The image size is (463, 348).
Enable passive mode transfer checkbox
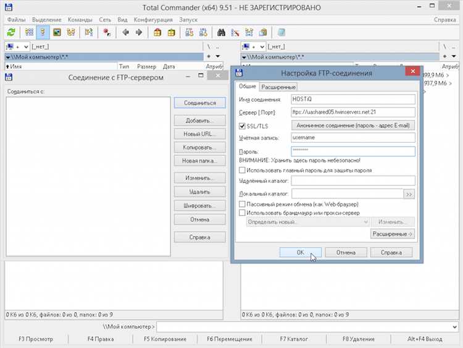click(242, 204)
